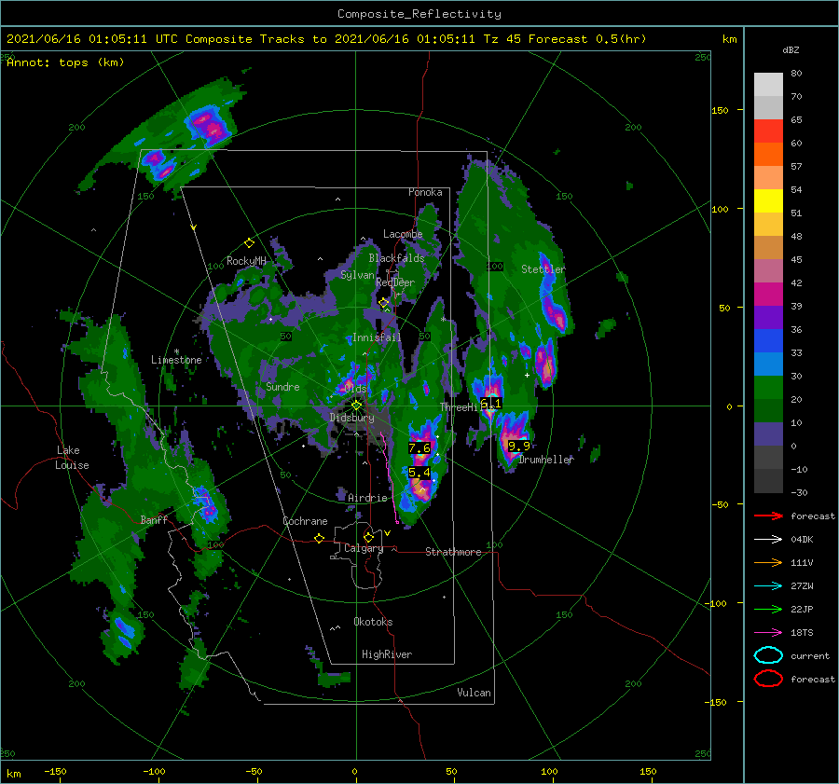Click the magenta 18TS arrow icon
This screenshot has height=784, width=839.
(x=768, y=633)
